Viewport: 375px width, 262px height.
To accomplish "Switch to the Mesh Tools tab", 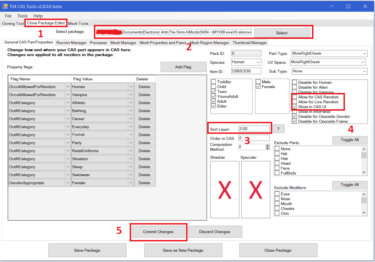I will 78,23.
